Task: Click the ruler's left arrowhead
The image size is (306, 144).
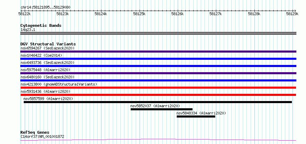Action: pos(21,11)
